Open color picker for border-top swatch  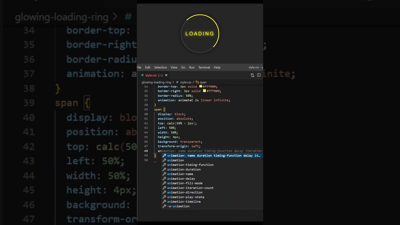click(201, 86)
